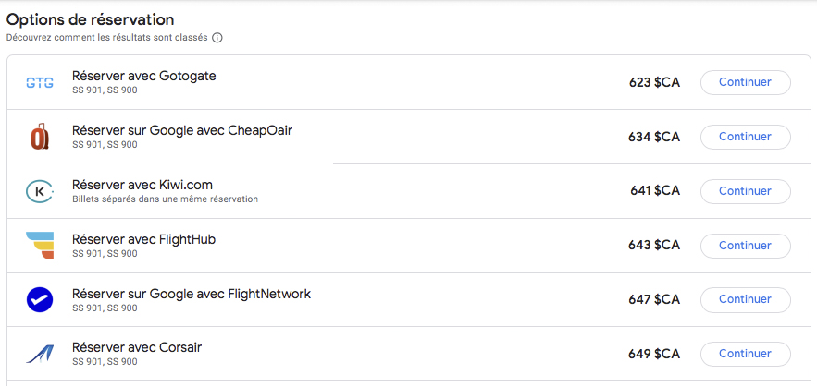817x386 pixels.
Task: Click the Kiwi.com circular logo
Action: [x=40, y=191]
